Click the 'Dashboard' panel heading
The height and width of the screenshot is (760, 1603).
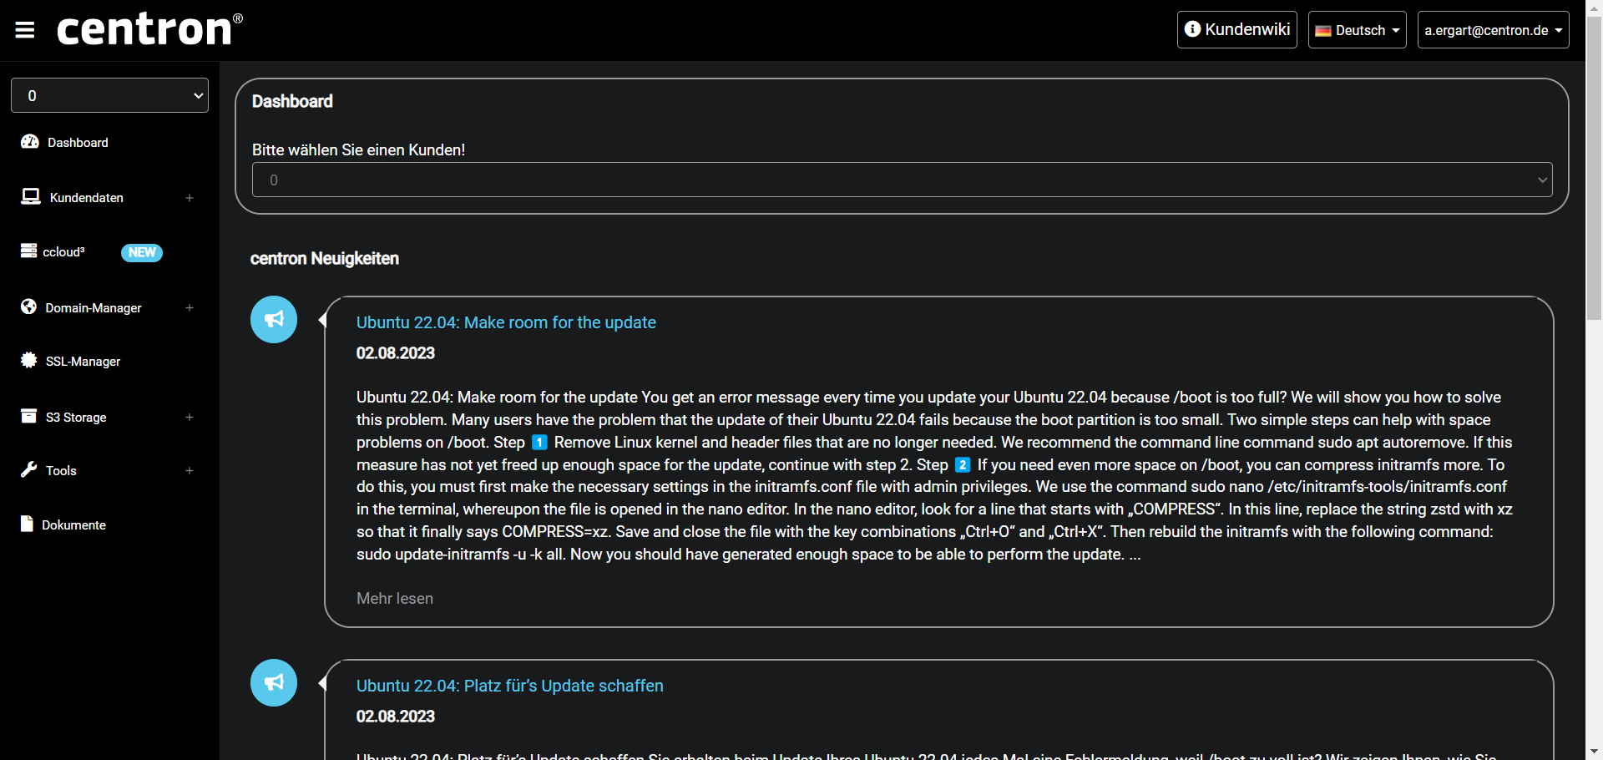coord(292,101)
